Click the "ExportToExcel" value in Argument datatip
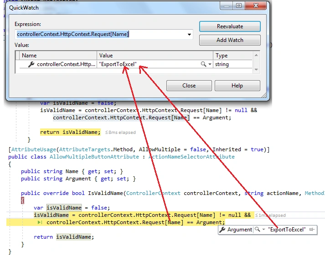The image size is (325, 256). click(x=287, y=230)
